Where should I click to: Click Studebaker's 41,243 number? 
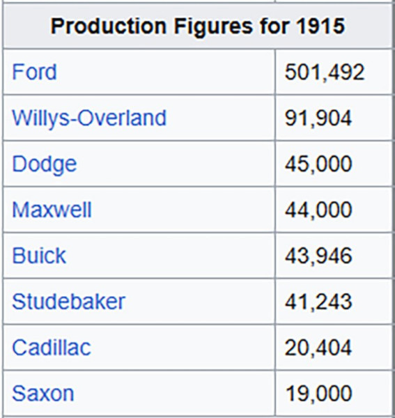pyautogui.click(x=318, y=302)
